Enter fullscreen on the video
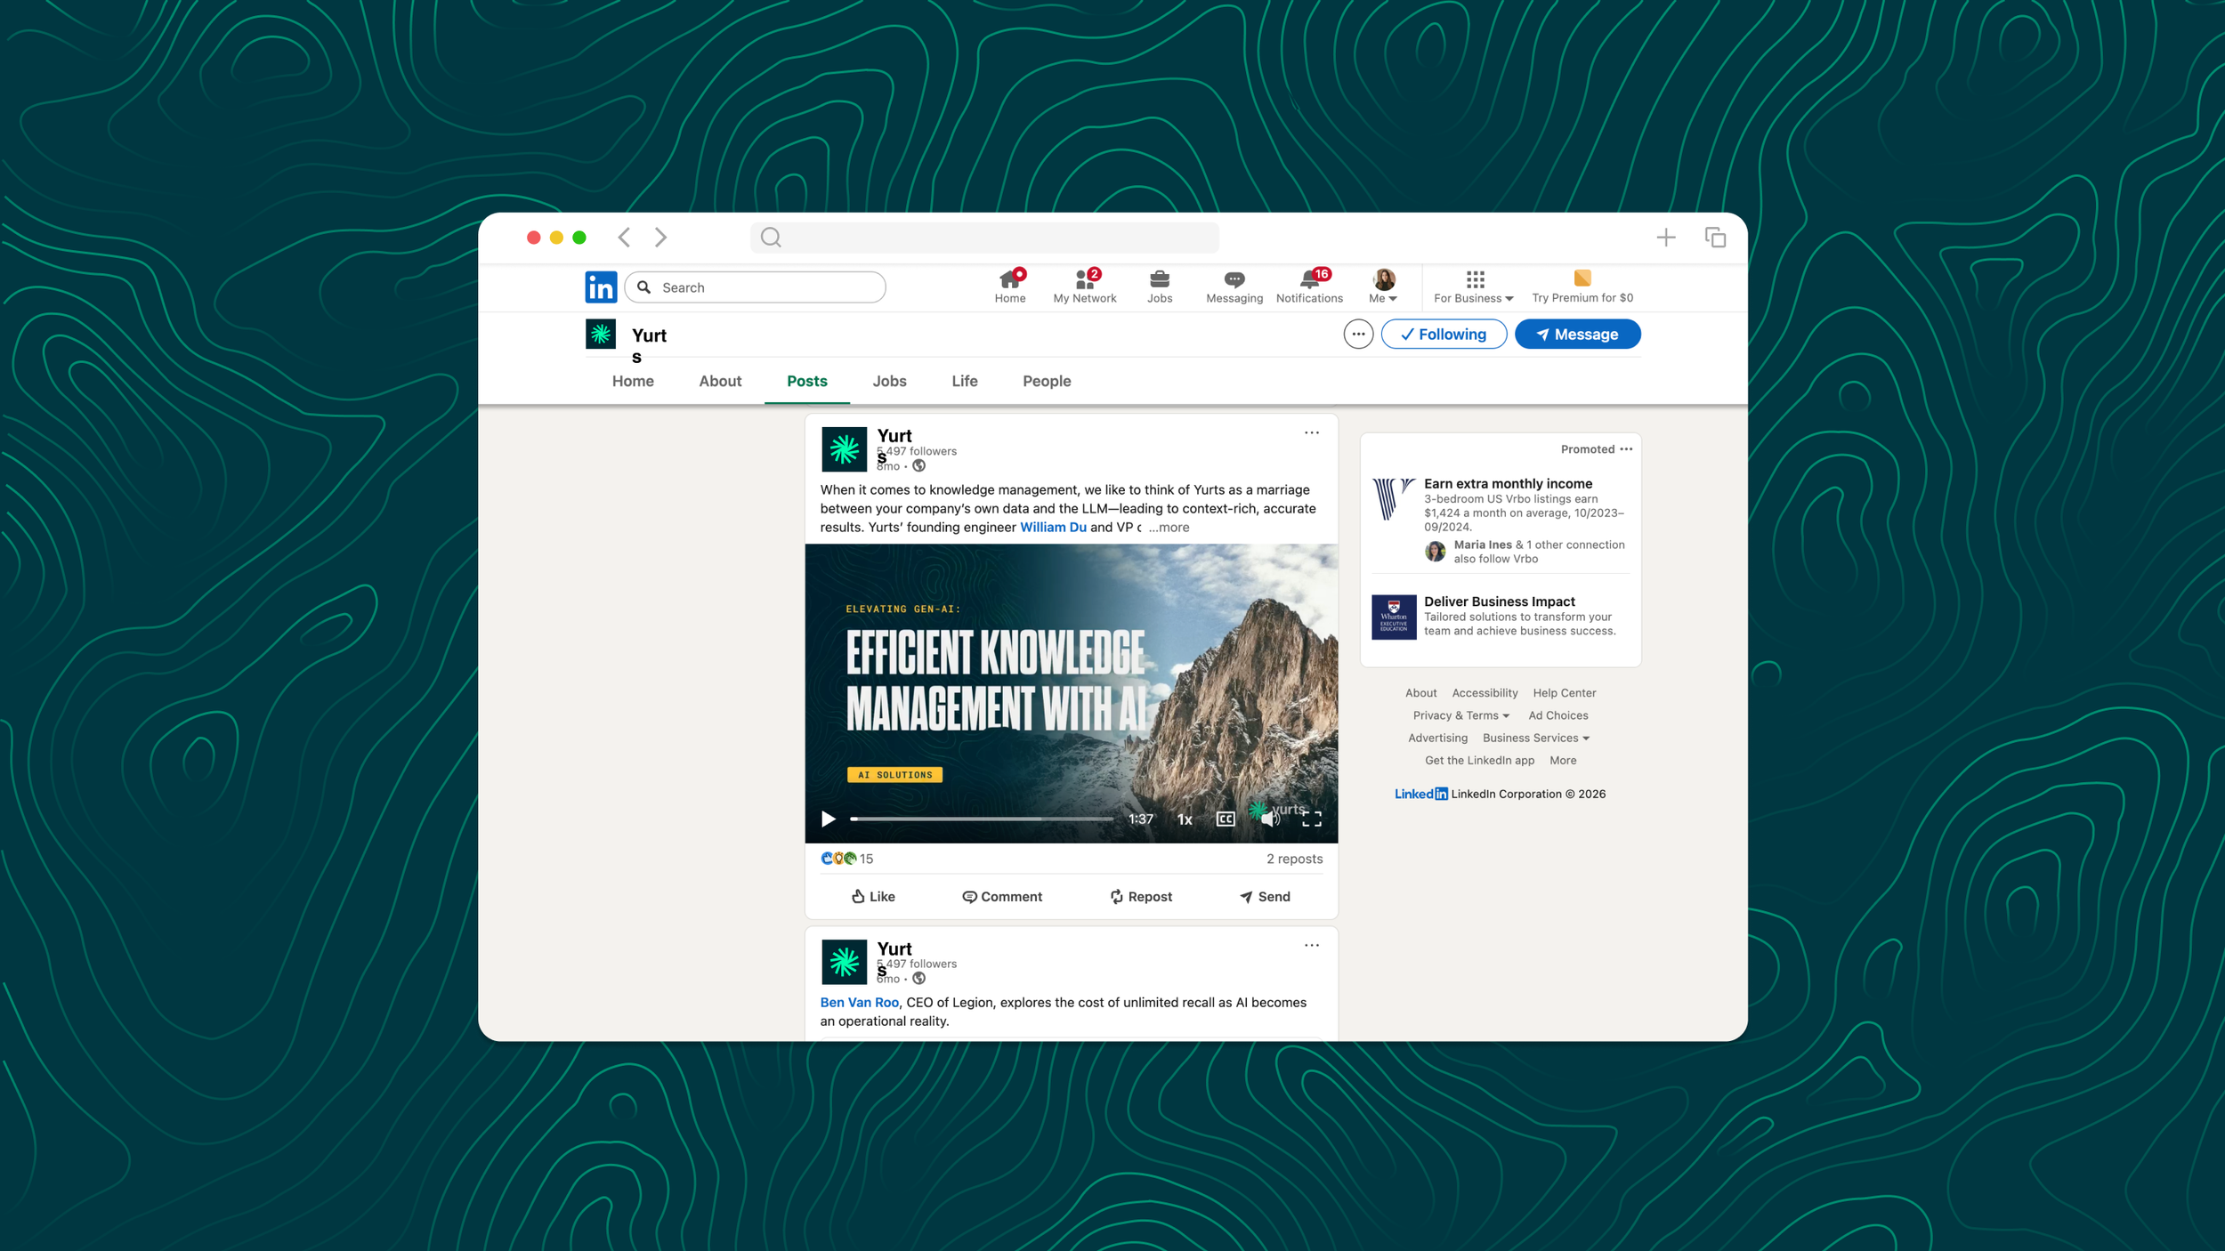2225x1251 pixels. tap(1312, 819)
